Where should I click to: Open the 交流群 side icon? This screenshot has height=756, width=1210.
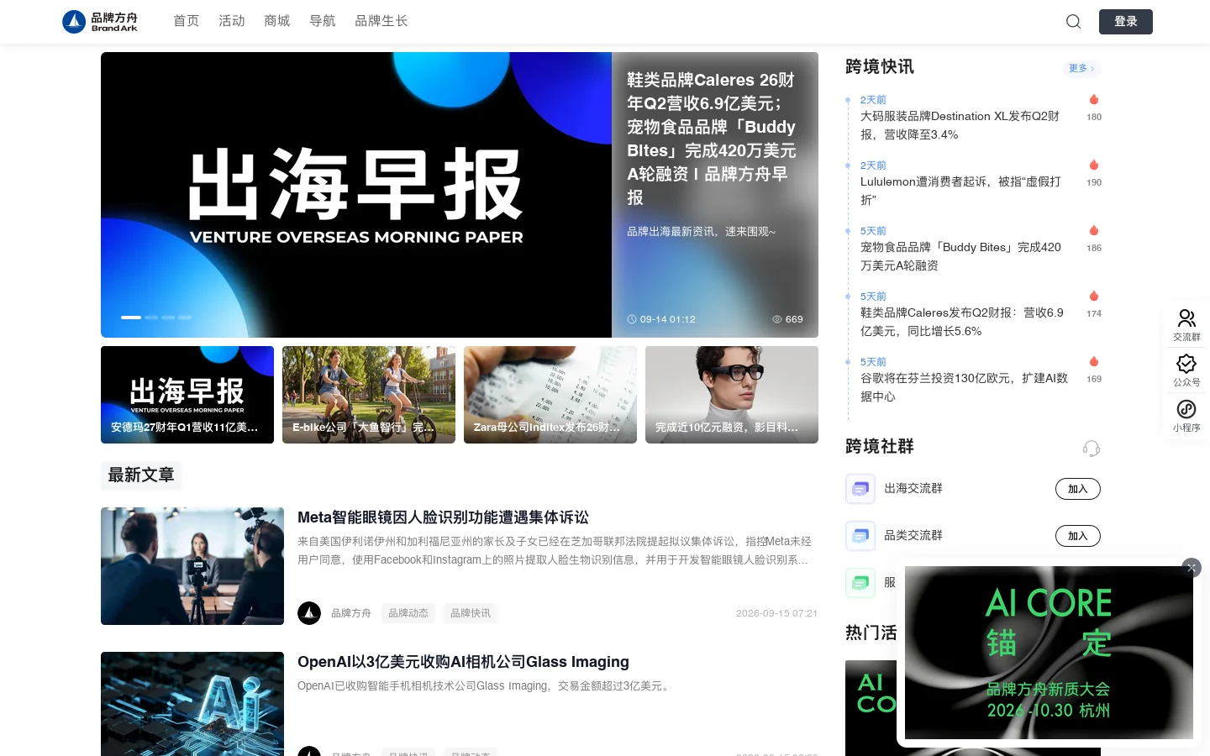point(1186,325)
